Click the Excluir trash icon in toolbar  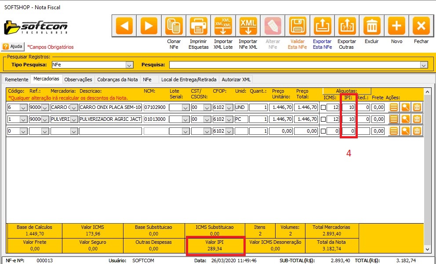[372, 26]
